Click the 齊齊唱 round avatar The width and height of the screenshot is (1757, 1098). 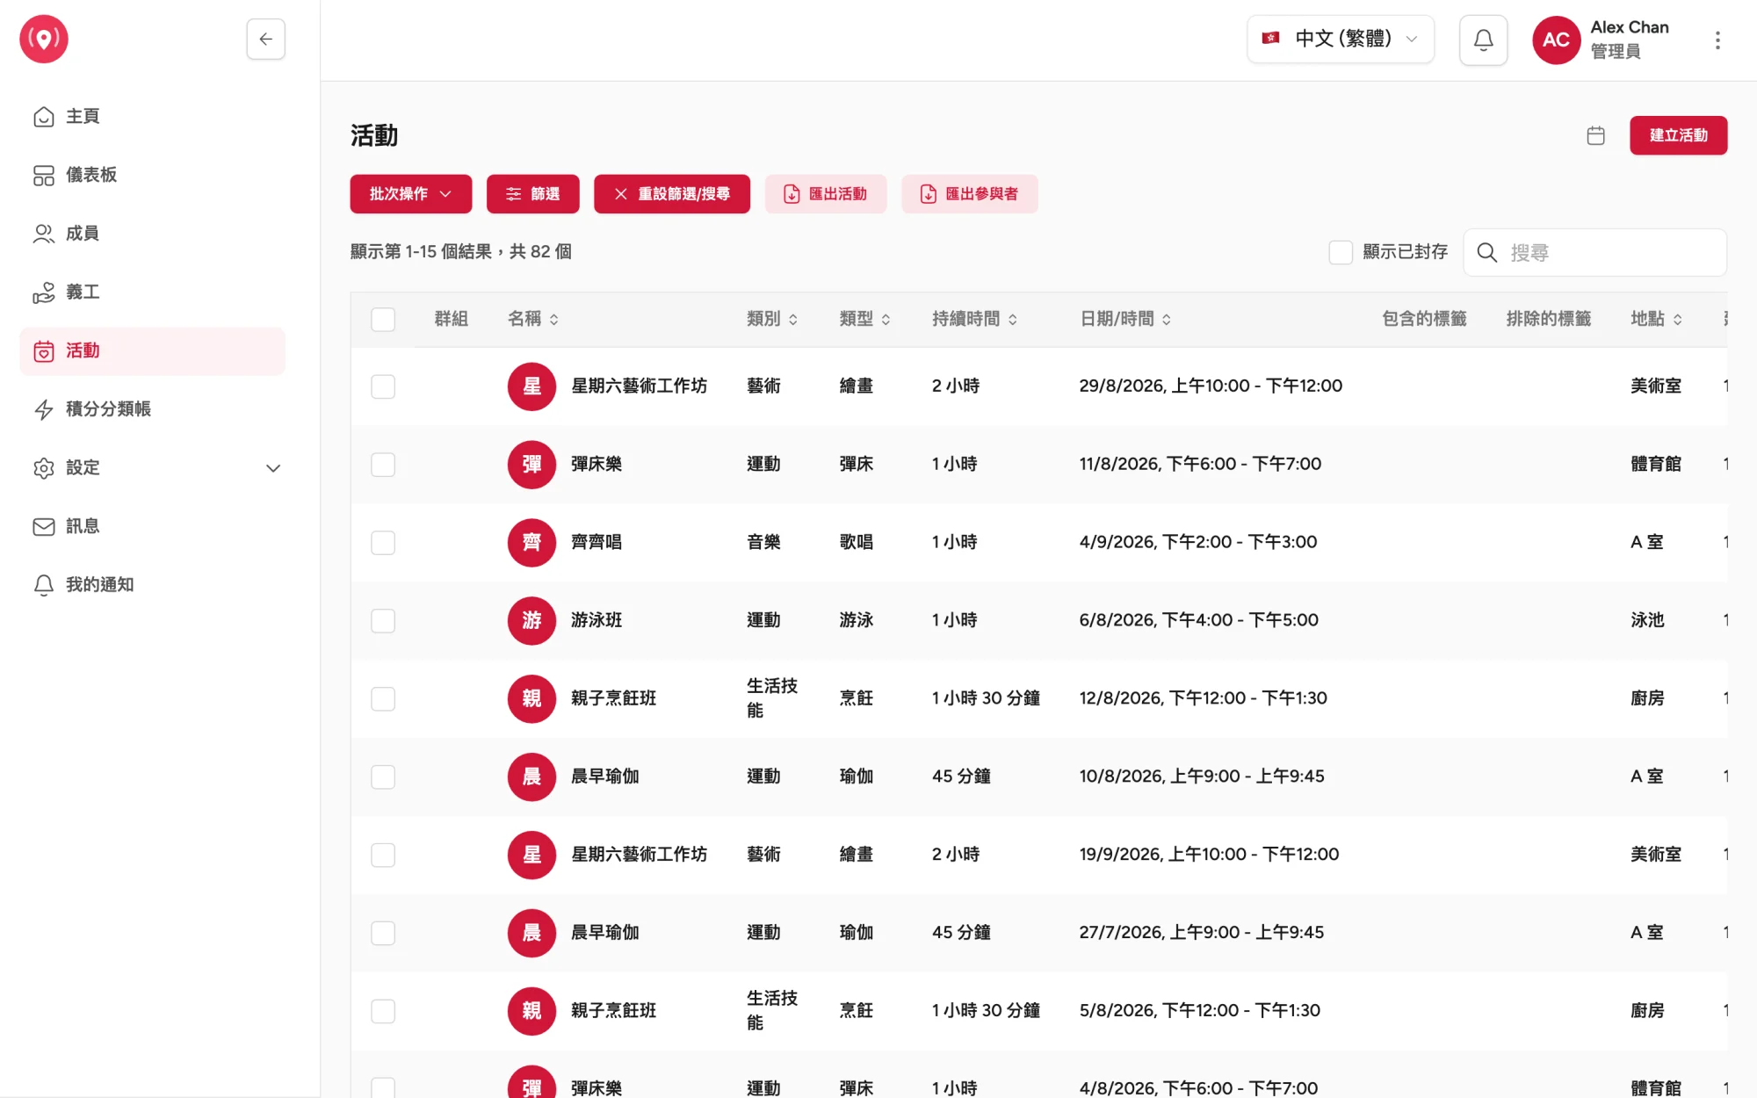point(531,542)
